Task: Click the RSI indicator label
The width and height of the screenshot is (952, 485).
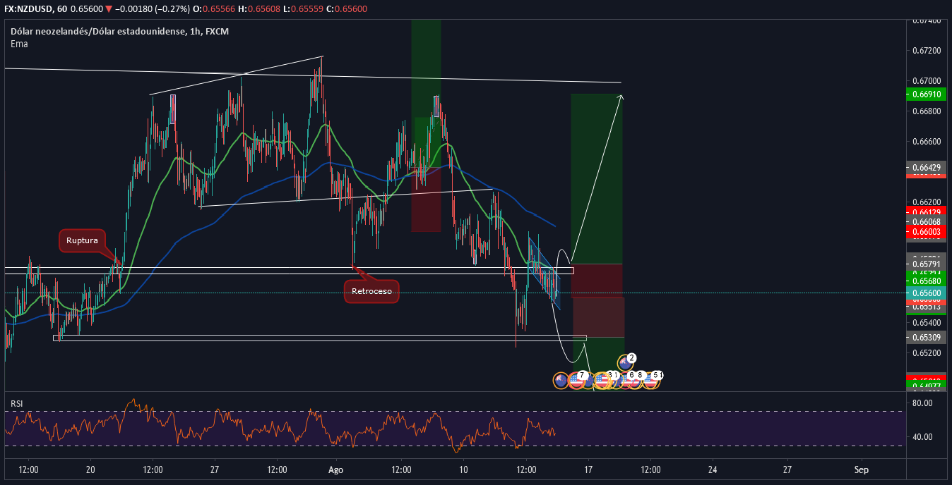Action: point(16,403)
